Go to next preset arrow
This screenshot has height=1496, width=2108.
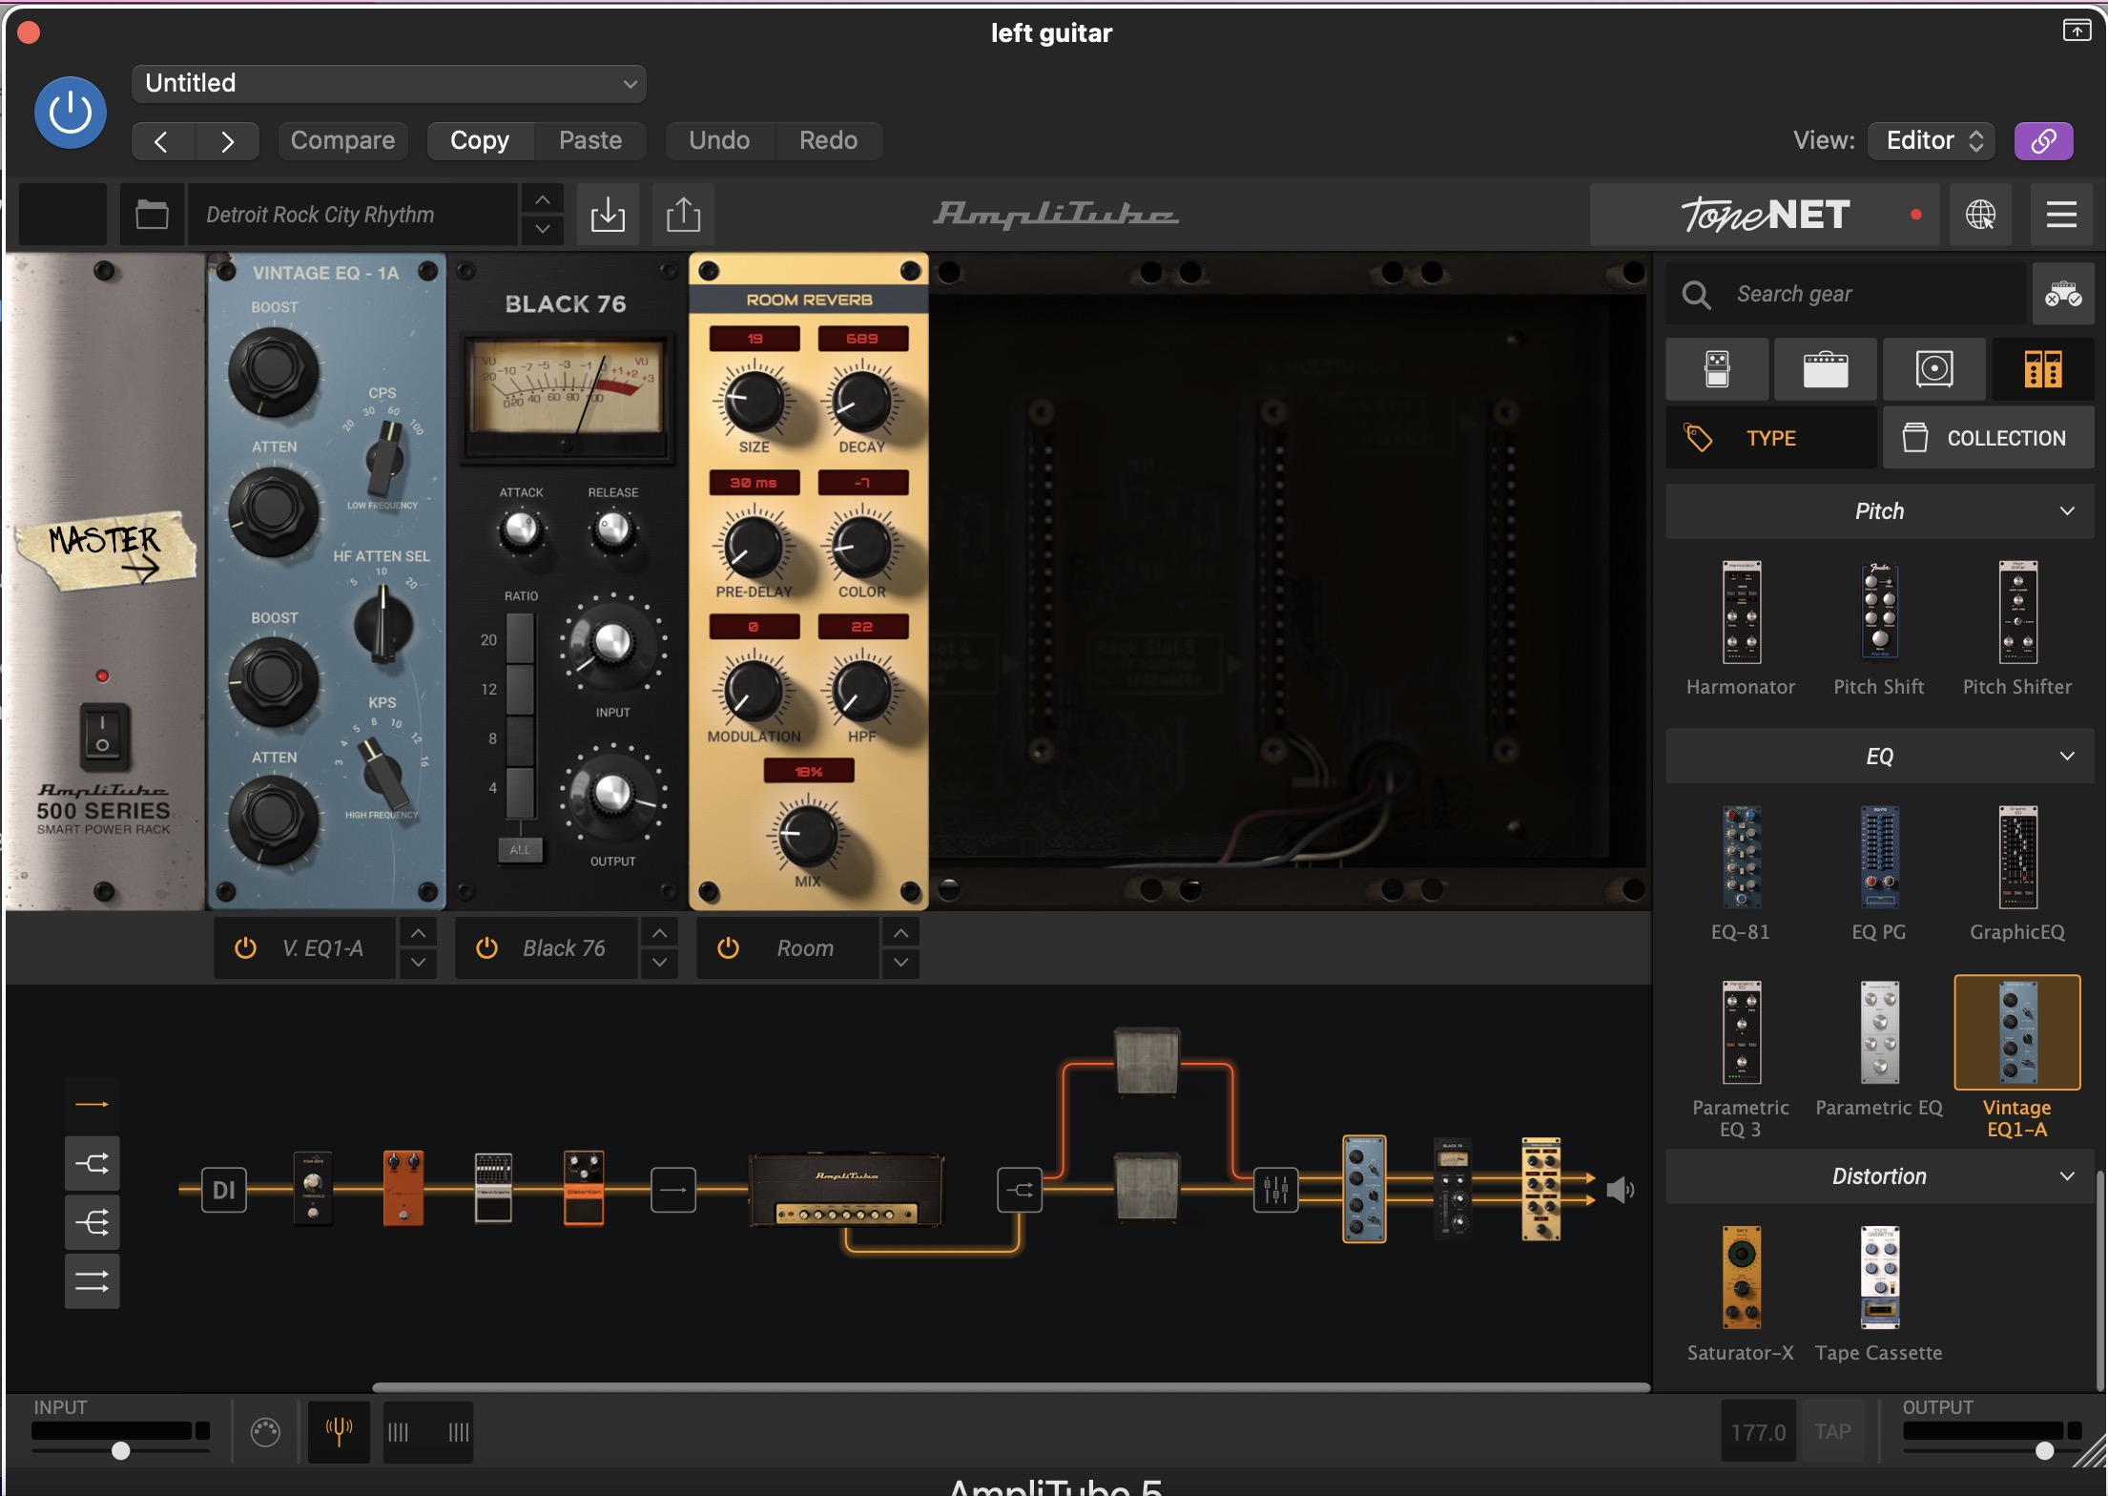click(x=227, y=141)
